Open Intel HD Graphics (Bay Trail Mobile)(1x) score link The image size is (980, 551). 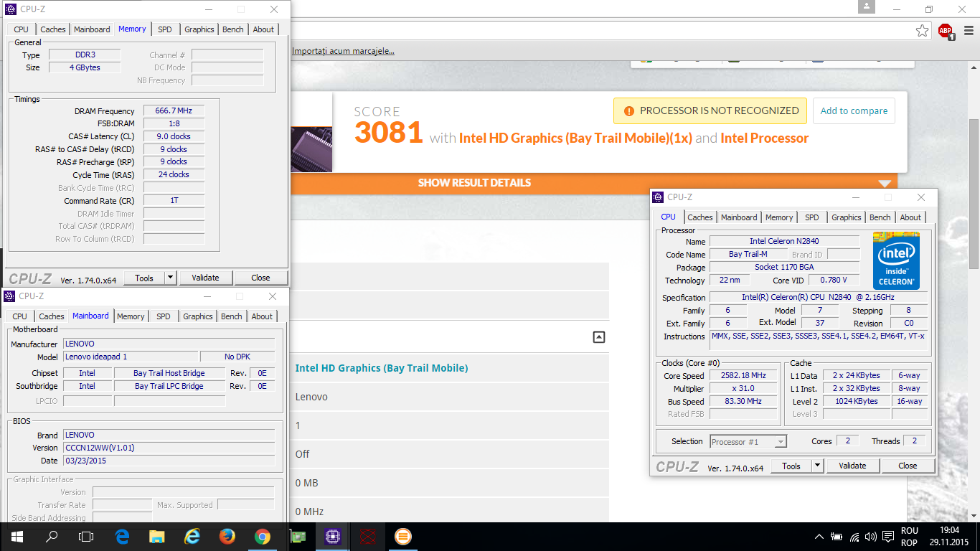pos(575,138)
